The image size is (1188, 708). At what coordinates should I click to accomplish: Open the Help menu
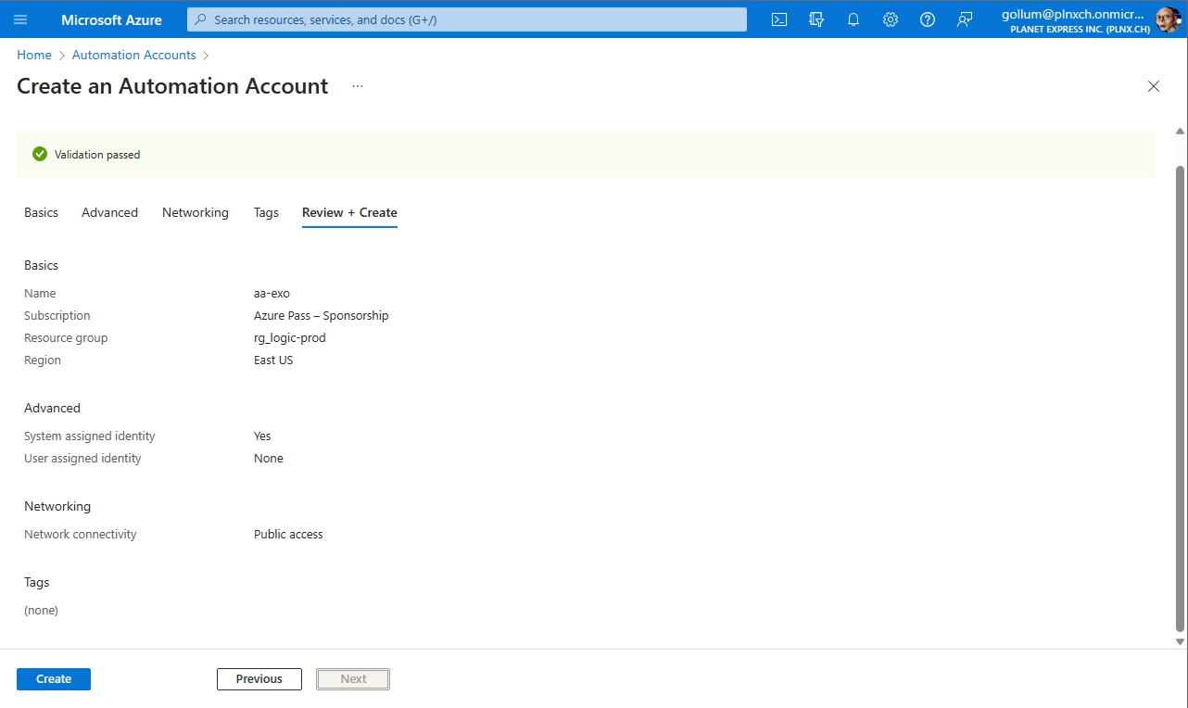[927, 19]
